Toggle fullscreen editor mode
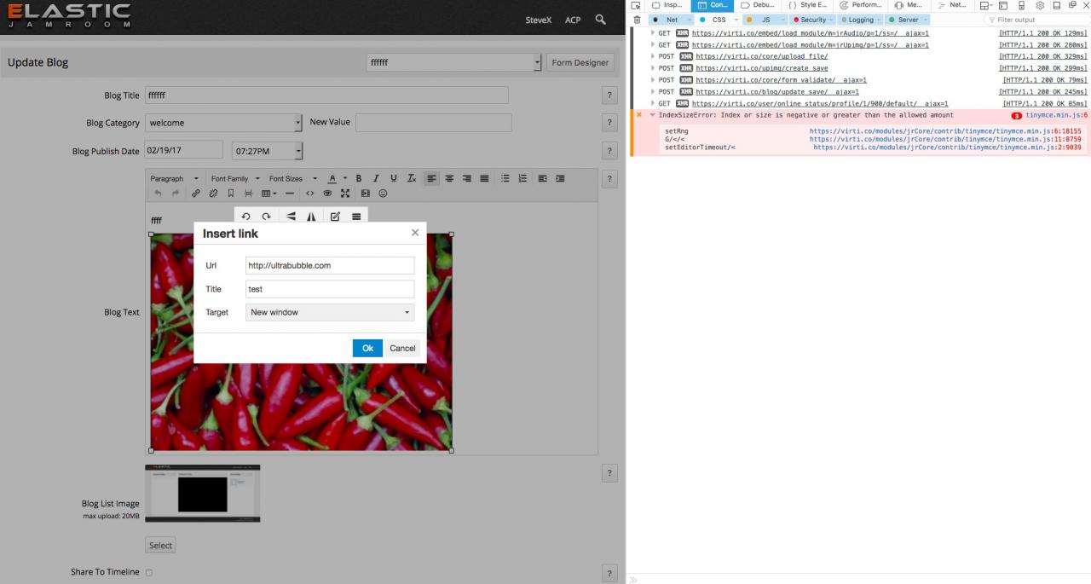 [345, 194]
